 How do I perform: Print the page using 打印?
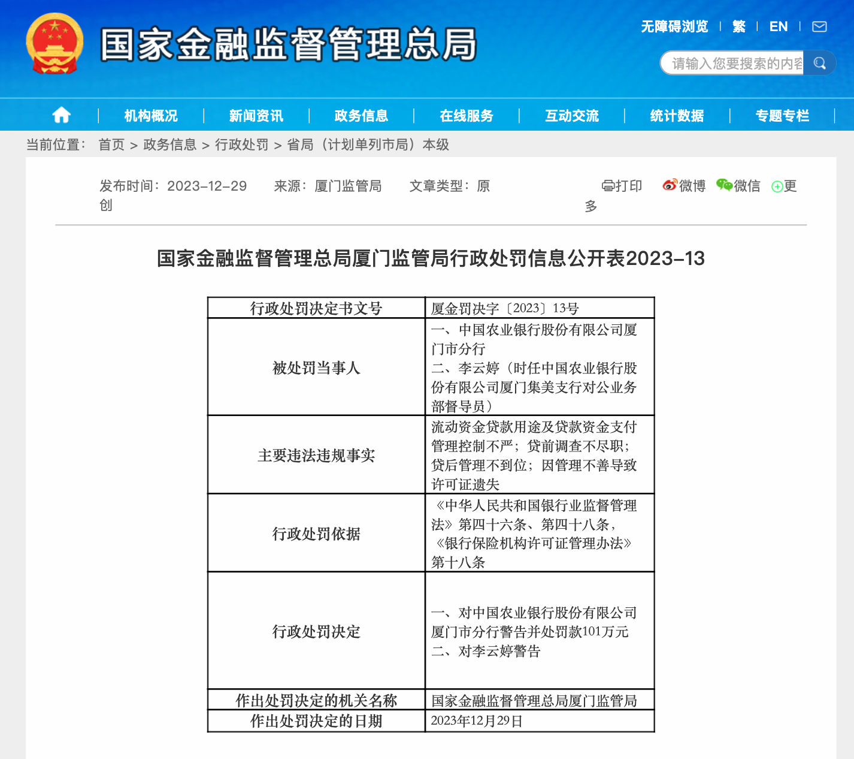point(622,186)
